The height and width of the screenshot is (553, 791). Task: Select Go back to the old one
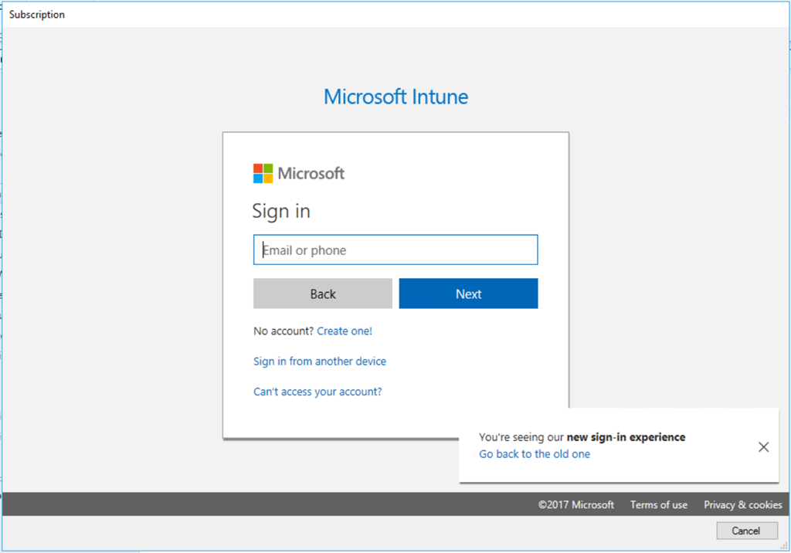[x=535, y=454]
